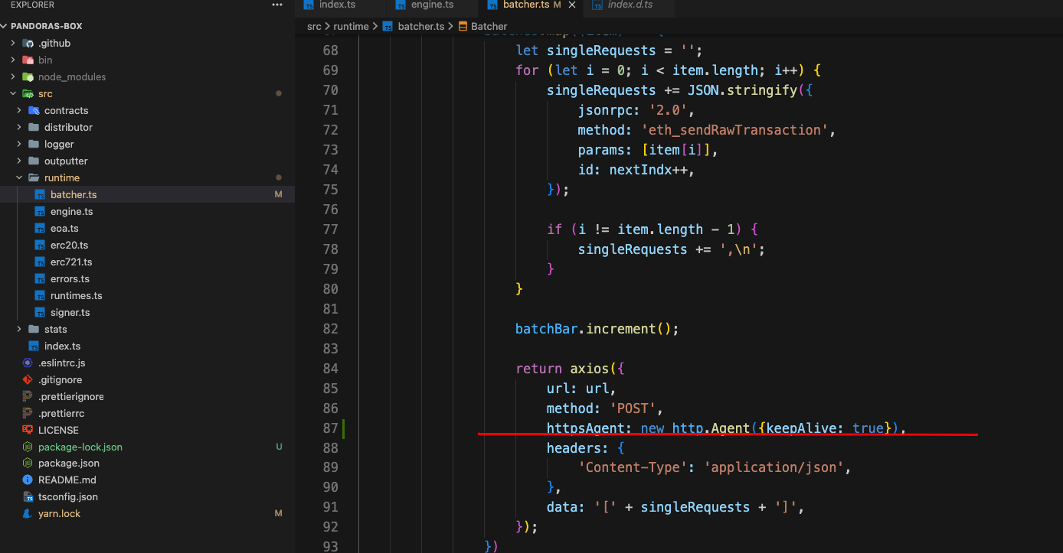Switch to the index.ts editor tab

(x=338, y=5)
